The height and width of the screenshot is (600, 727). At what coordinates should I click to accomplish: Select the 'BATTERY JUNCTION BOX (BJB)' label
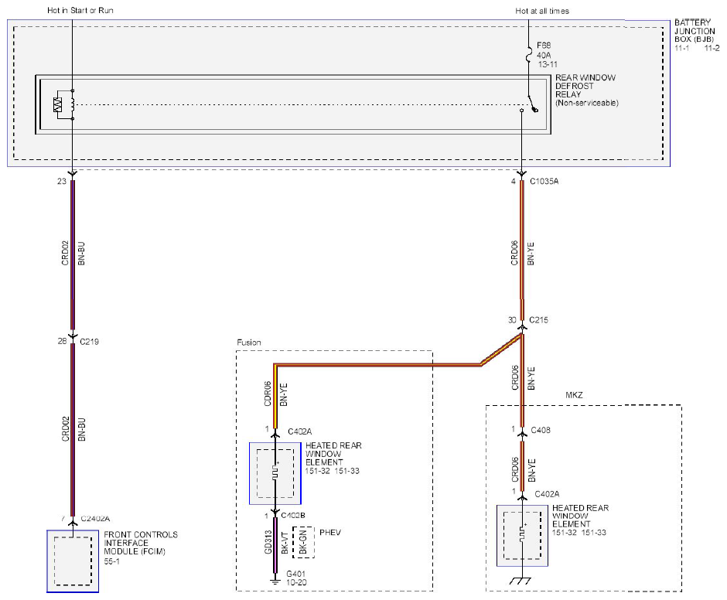(x=695, y=31)
